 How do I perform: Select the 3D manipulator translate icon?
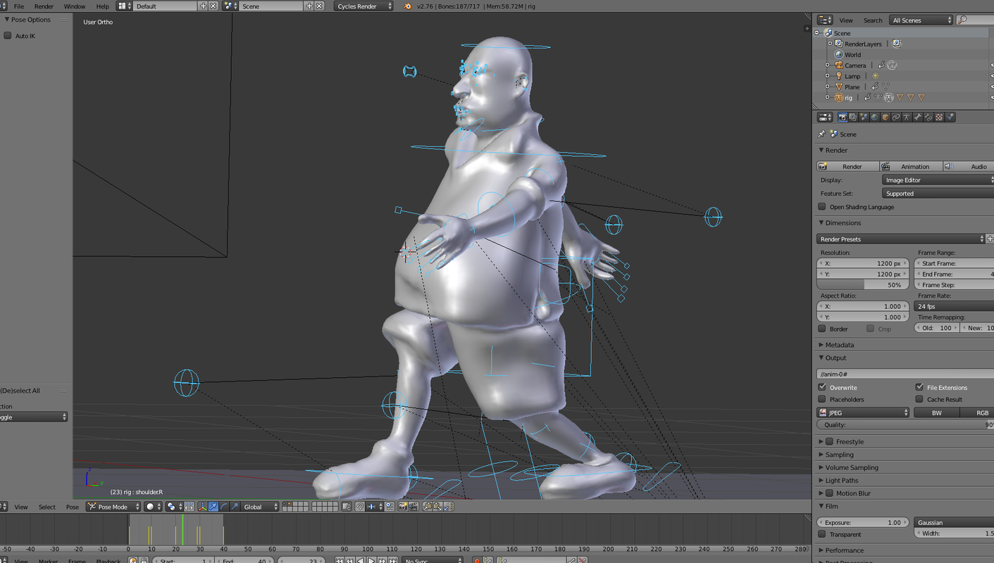[213, 506]
